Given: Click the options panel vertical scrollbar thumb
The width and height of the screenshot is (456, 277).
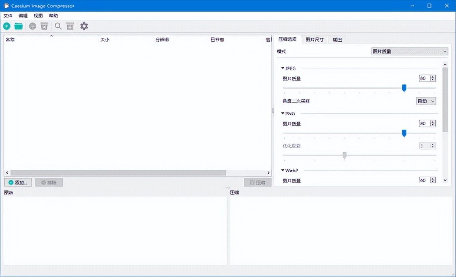Looking at the screenshot, I should tap(445, 99).
